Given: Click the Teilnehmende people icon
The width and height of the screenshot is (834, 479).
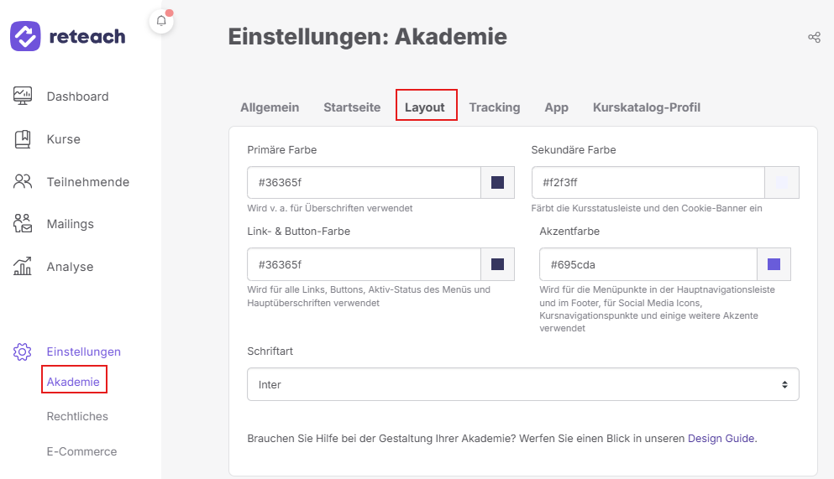Looking at the screenshot, I should 23,181.
